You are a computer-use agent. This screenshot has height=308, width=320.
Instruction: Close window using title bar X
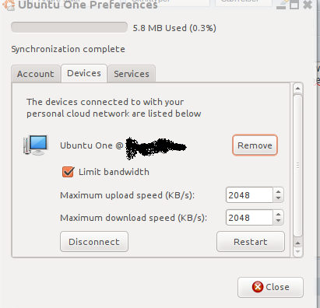coord(308,5)
